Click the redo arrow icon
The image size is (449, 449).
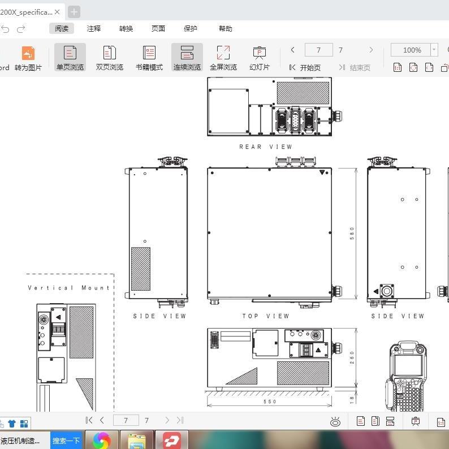[x=21, y=29]
